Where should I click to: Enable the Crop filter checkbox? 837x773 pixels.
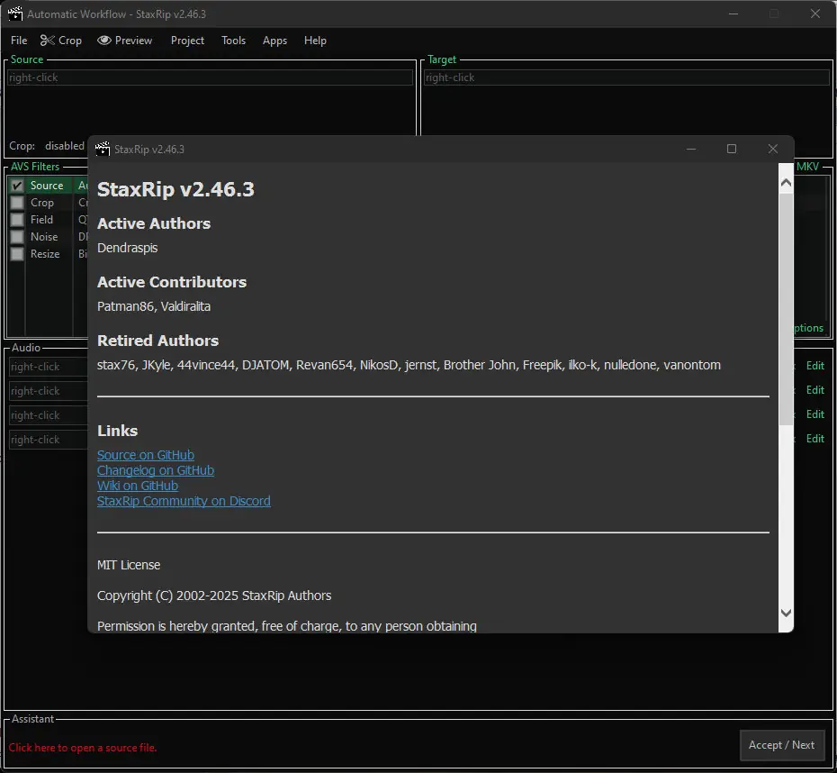point(17,203)
